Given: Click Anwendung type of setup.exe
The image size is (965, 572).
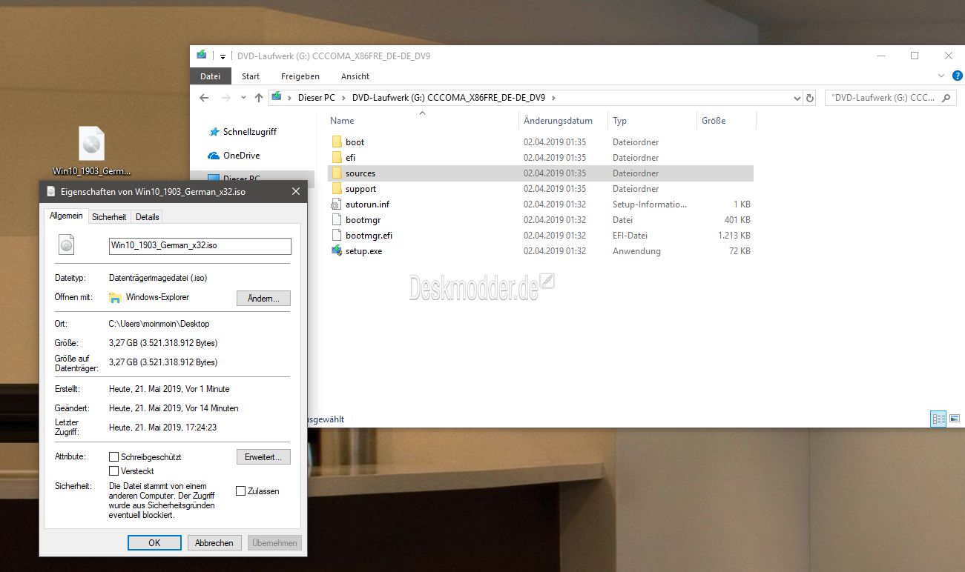Looking at the screenshot, I should tap(635, 251).
